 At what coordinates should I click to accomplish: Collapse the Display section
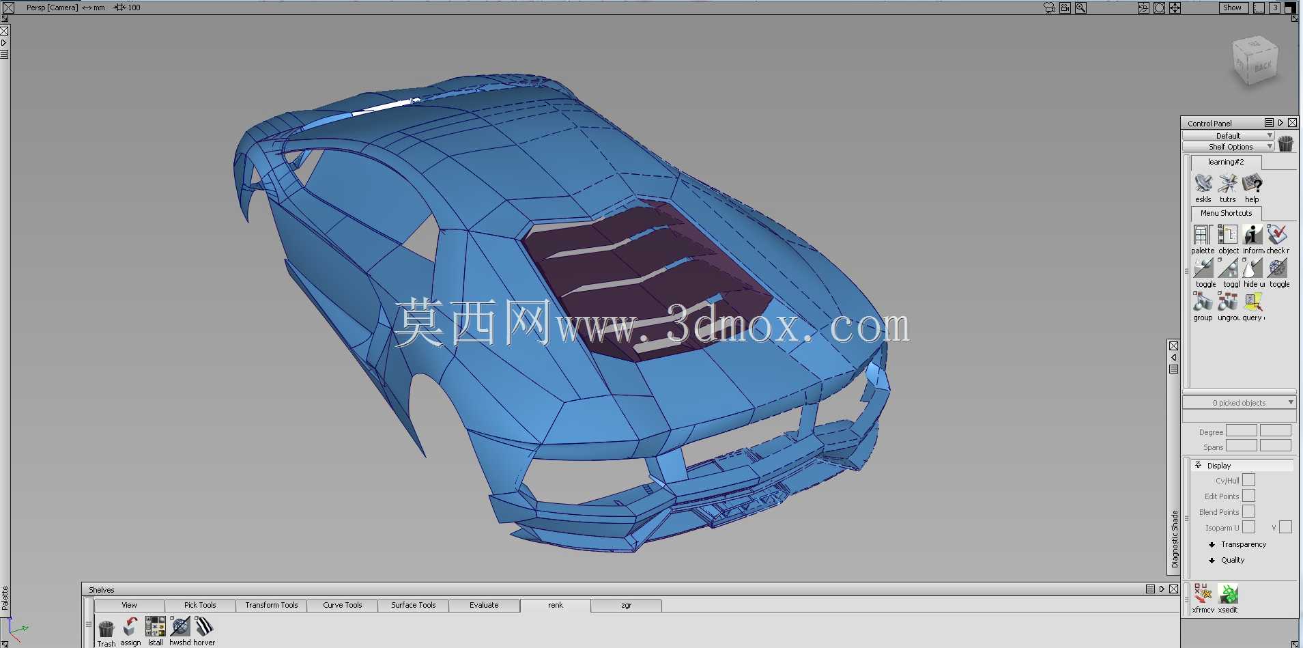1198,465
